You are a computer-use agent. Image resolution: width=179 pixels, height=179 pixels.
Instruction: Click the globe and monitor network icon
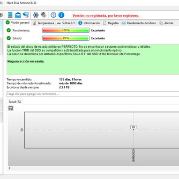26,15
